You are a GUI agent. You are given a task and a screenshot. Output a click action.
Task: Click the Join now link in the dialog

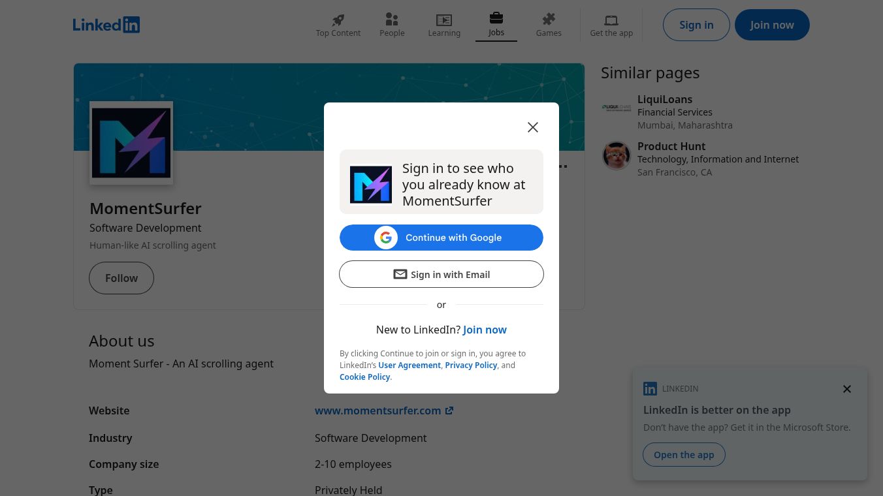coord(485,330)
